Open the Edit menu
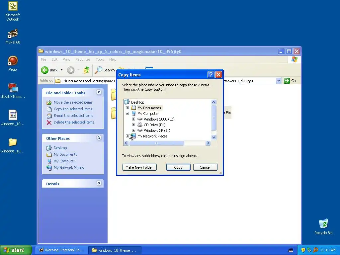 pos(54,59)
